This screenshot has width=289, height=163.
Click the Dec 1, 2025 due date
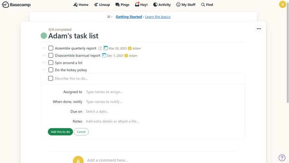tap(115, 56)
